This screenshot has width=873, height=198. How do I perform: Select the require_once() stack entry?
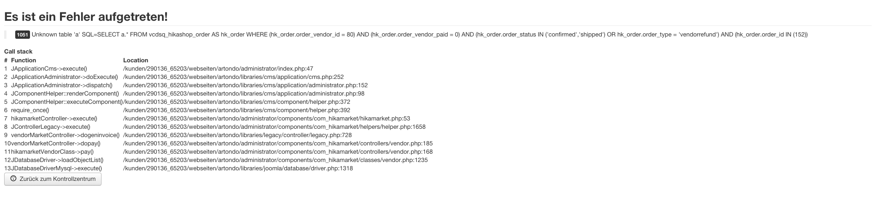click(30, 110)
